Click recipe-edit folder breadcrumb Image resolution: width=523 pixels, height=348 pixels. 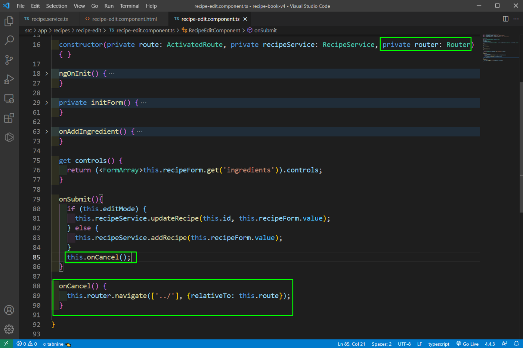pos(89,30)
